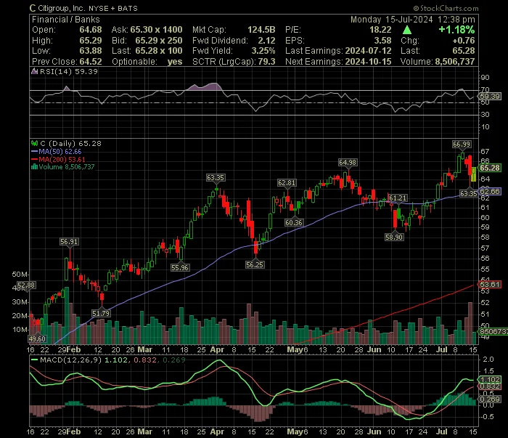Click the 49.60 low price label

tap(37, 338)
